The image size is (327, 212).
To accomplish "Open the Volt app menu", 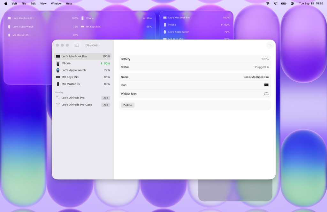I will click(x=14, y=3).
